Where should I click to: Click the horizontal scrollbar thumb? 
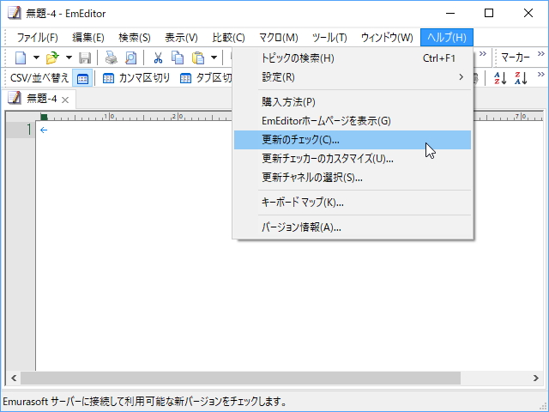[240, 378]
